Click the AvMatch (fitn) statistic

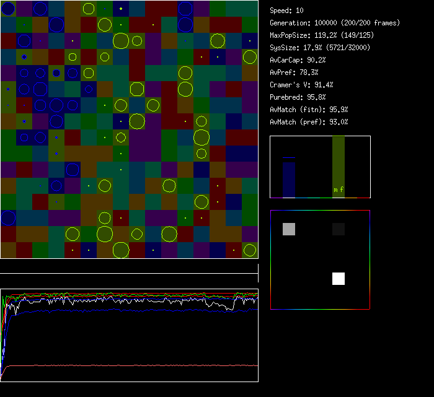309,110
